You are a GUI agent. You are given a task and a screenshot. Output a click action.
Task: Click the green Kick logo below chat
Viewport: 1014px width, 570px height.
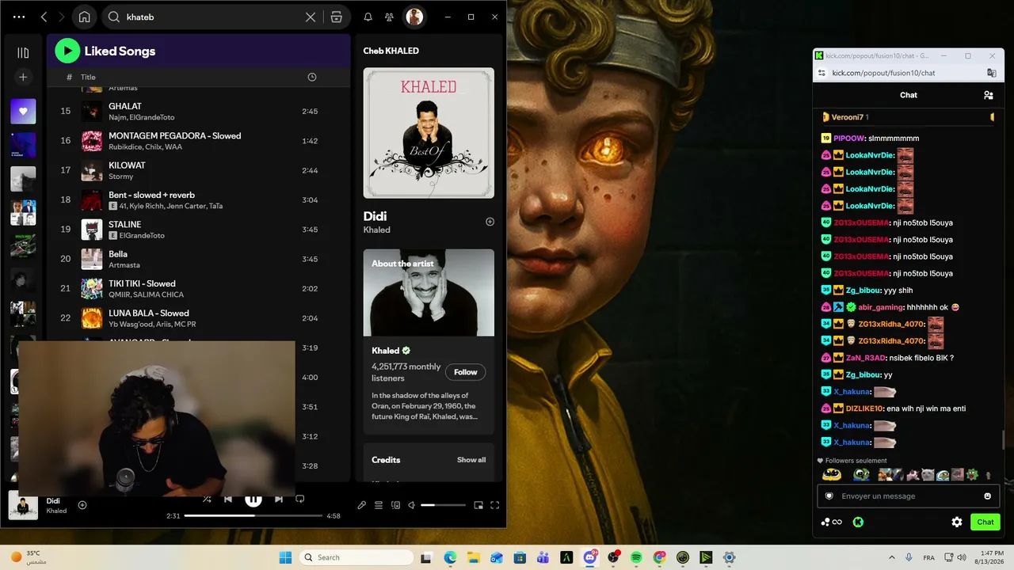point(857,522)
